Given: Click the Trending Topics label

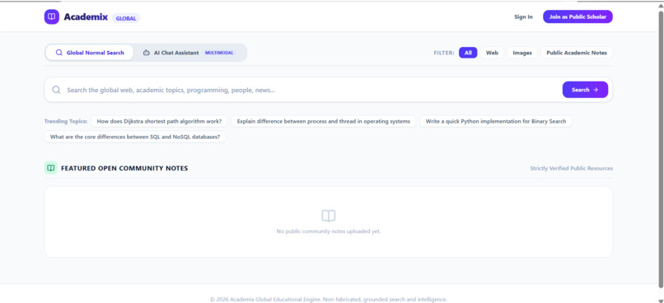Looking at the screenshot, I should 66,121.
